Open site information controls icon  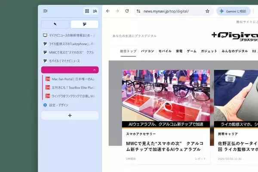point(138,11)
